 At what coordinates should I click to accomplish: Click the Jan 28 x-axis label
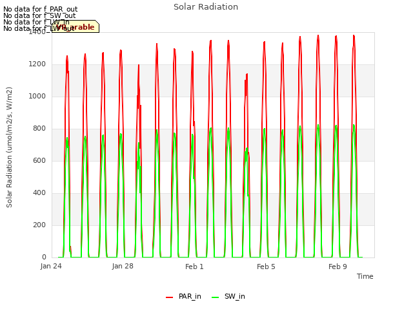click(x=123, y=266)
